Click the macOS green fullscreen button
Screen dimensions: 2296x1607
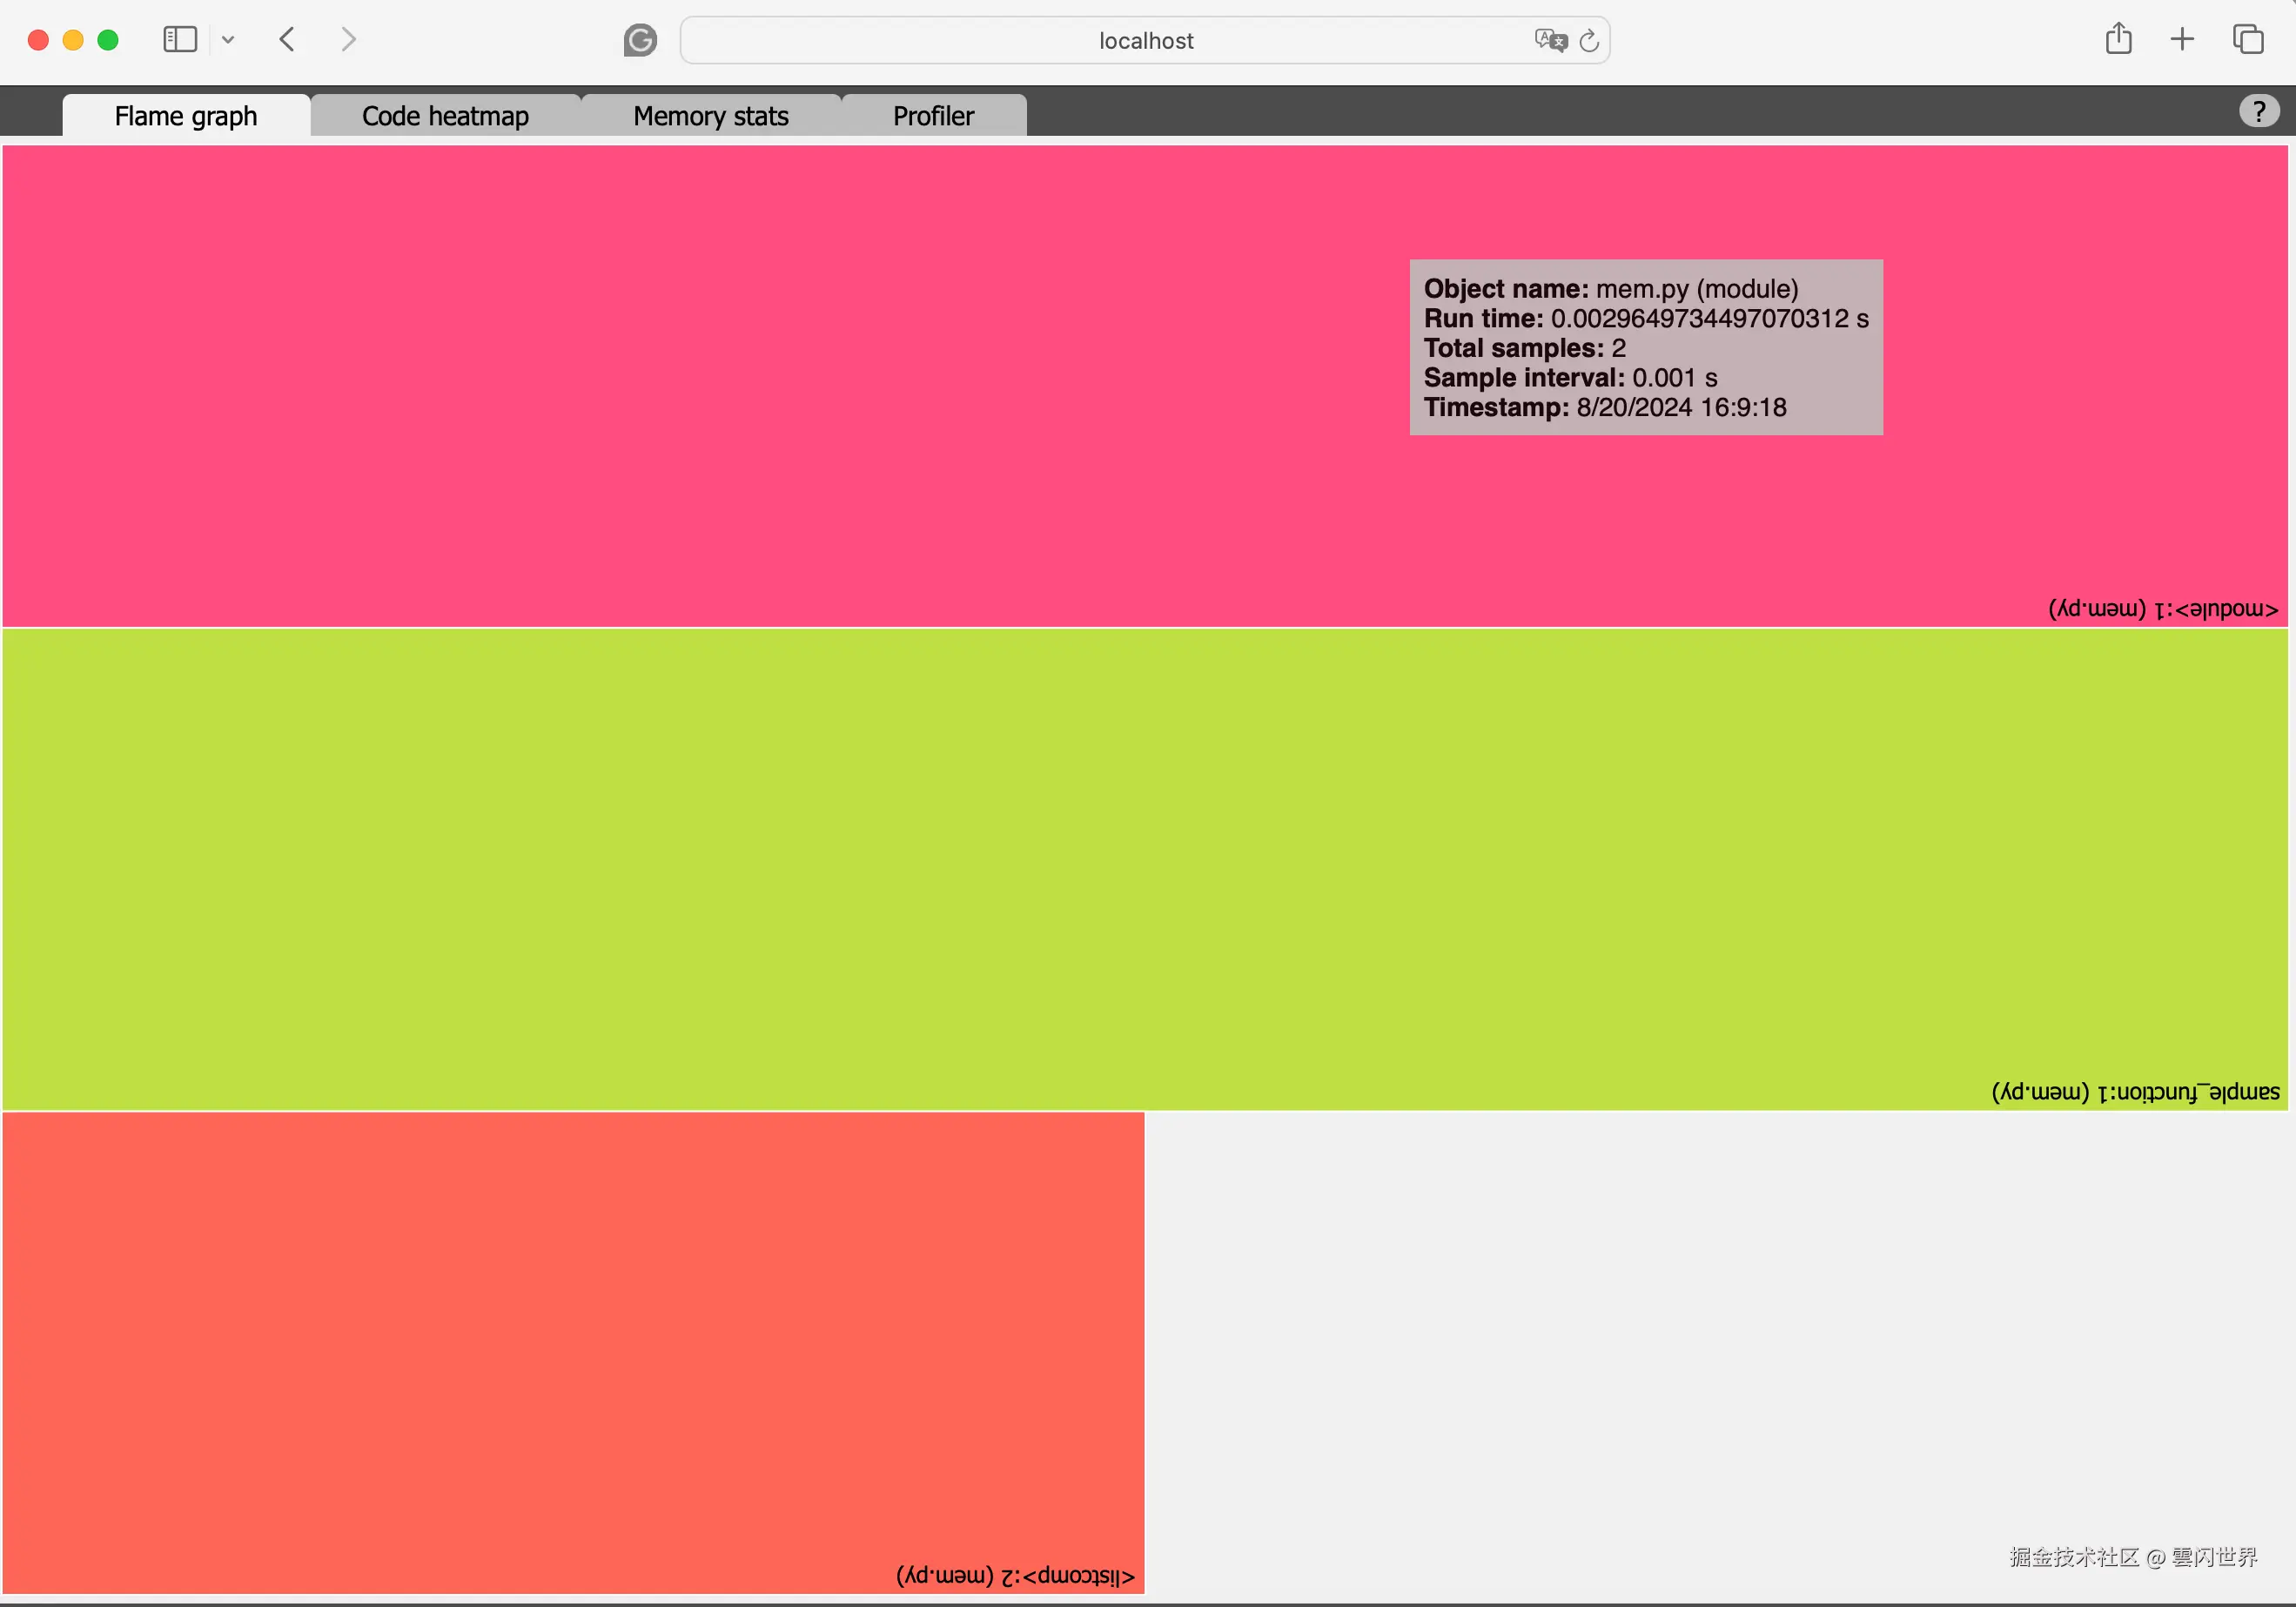[108, 40]
